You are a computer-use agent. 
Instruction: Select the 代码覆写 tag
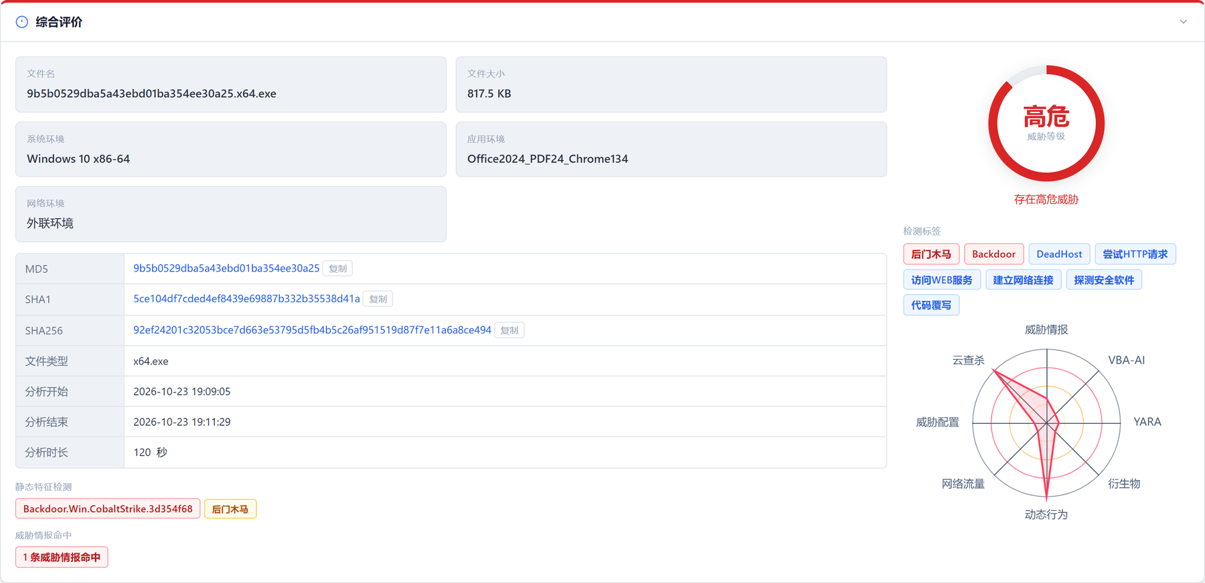(x=931, y=305)
